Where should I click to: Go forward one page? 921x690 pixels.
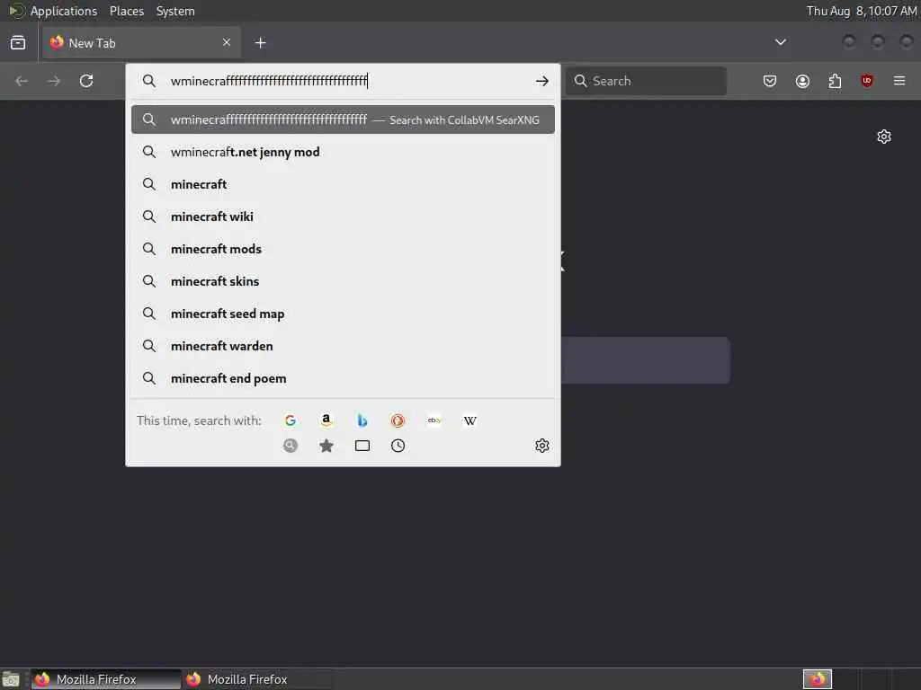[x=54, y=81]
